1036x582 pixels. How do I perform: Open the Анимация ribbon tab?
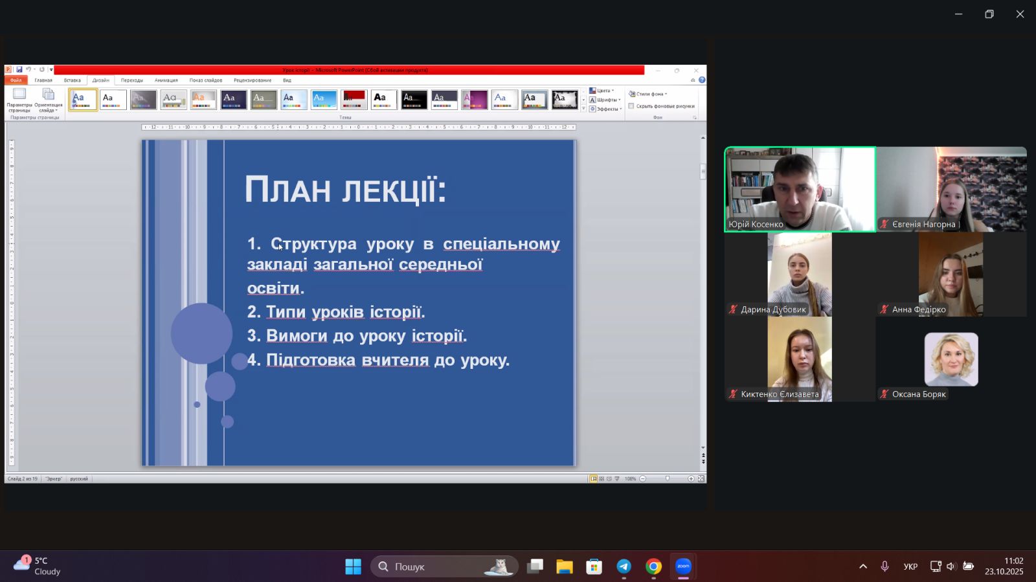pos(166,80)
